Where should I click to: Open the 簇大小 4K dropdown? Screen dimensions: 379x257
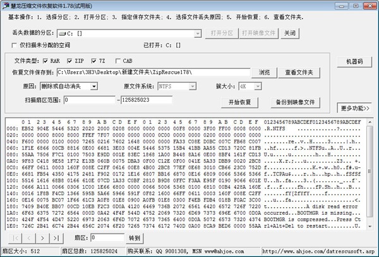258,87
